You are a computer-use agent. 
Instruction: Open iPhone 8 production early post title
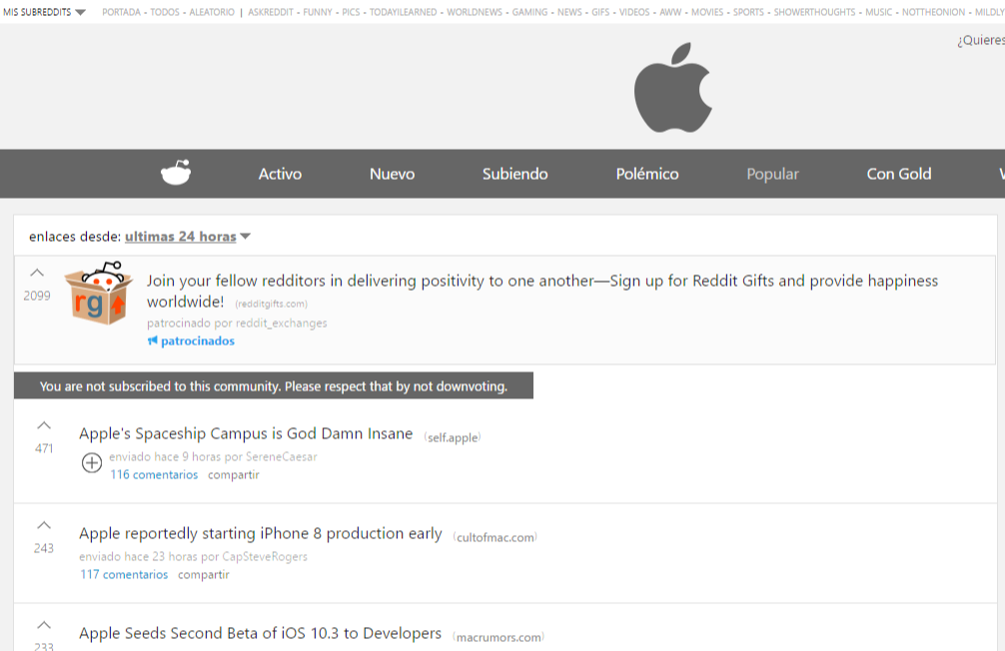pos(260,534)
